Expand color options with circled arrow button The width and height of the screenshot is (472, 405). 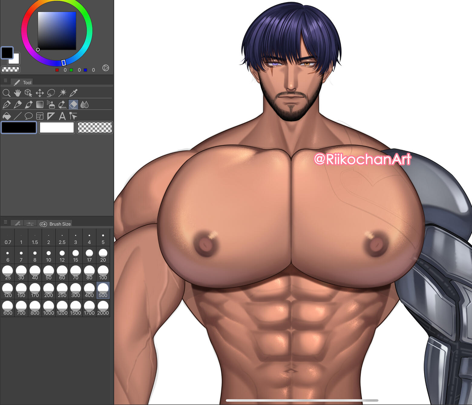[106, 68]
